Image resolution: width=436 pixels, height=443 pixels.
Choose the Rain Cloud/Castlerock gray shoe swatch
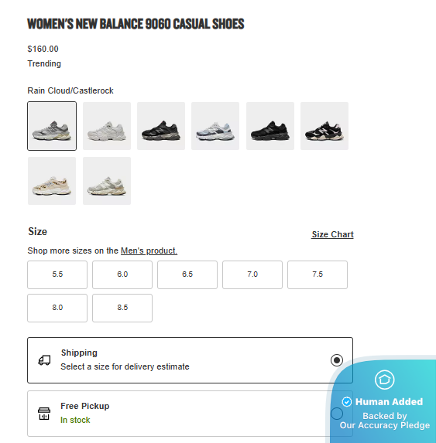click(x=52, y=126)
